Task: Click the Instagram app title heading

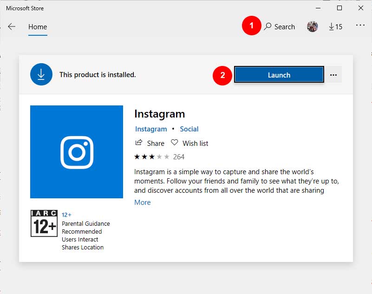Action: tap(159, 114)
